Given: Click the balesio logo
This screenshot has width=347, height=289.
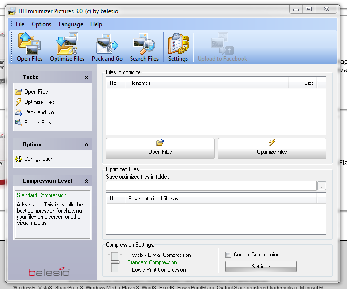Looking at the screenshot, I should coord(49,272).
